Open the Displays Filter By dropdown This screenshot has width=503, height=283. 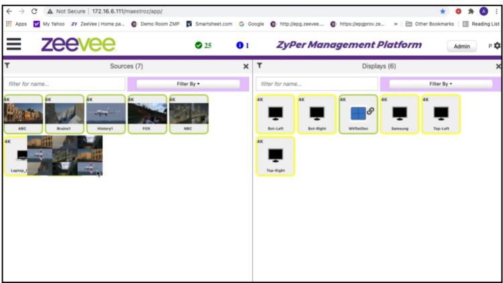pyautogui.click(x=441, y=84)
